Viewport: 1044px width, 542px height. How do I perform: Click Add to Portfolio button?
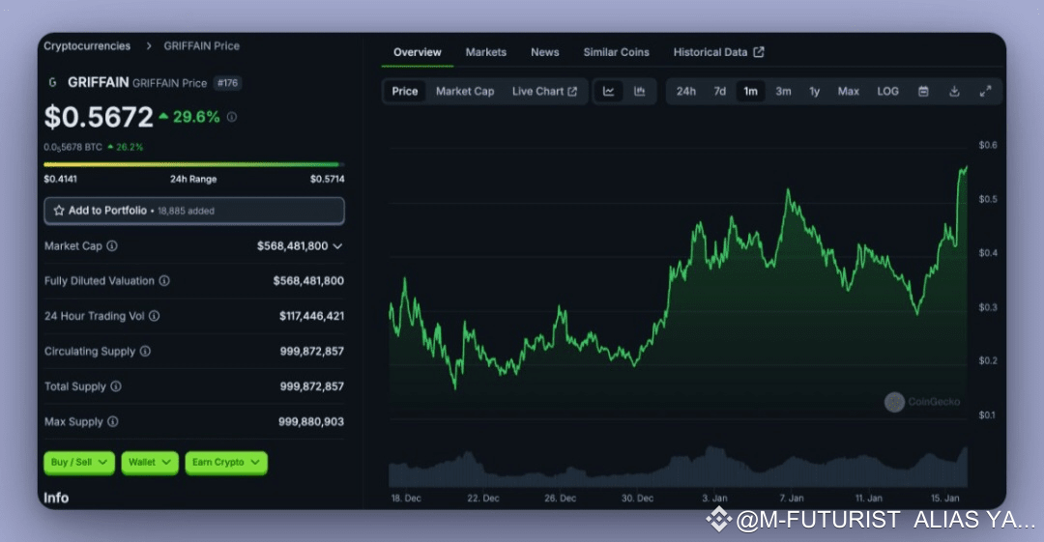pyautogui.click(x=194, y=211)
